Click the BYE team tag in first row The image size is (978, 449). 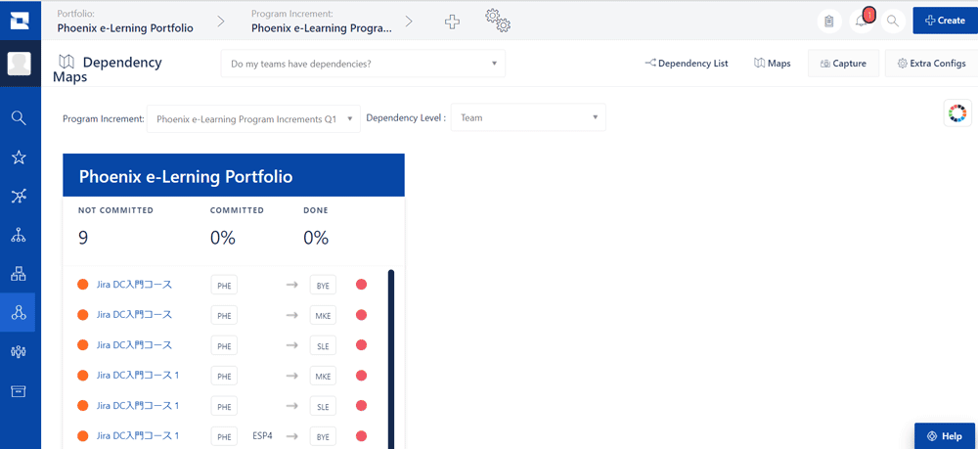click(x=323, y=285)
